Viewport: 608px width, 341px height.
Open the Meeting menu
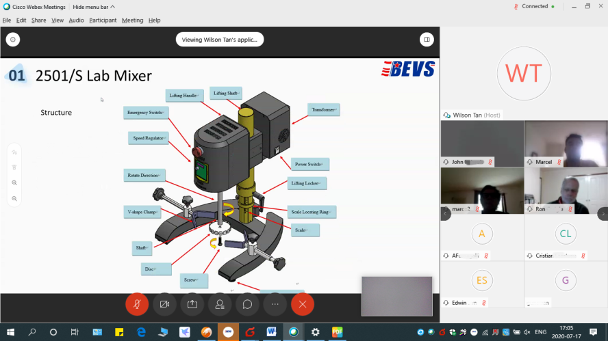pos(133,20)
